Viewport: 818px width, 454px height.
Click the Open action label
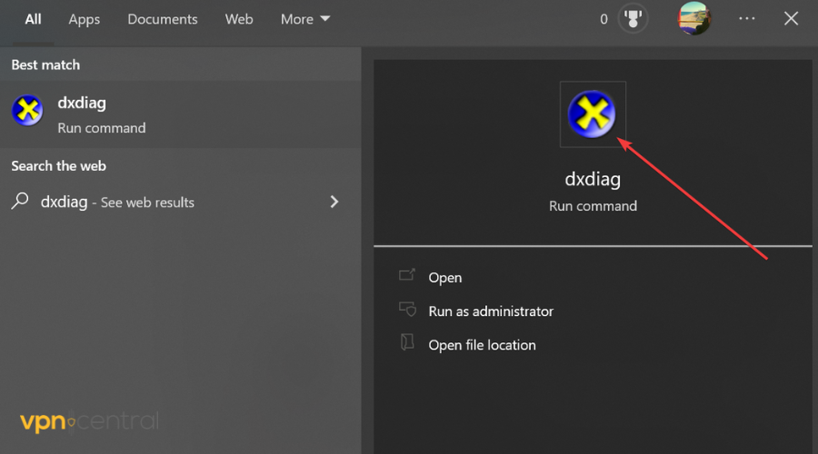[x=445, y=278]
